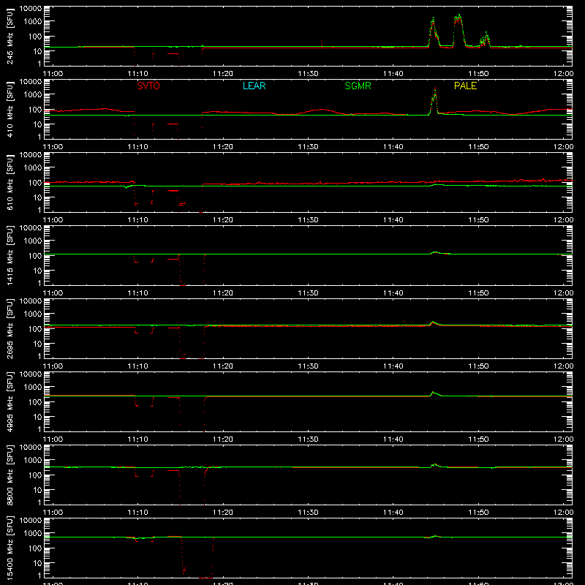Click '11:50' time label under 245 MHz plot
The height and width of the screenshot is (585, 585).
point(478,74)
